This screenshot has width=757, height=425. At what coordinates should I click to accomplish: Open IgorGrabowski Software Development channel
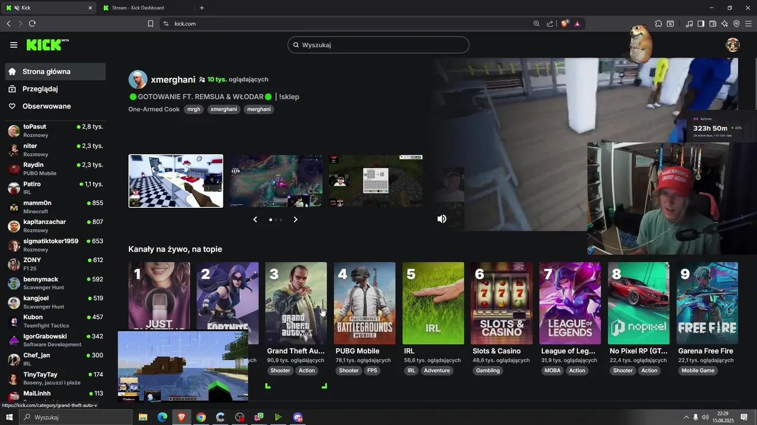click(x=56, y=340)
